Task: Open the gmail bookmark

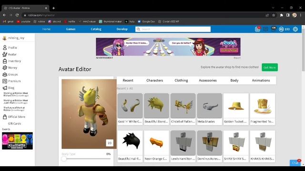Action: [8, 21]
